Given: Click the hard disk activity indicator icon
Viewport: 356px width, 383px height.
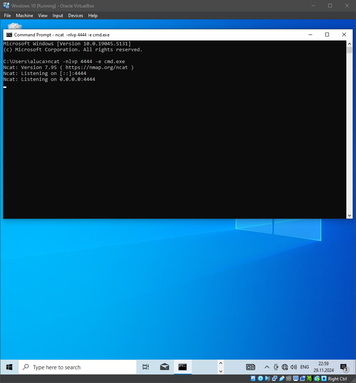Looking at the screenshot, I should click(253, 378).
